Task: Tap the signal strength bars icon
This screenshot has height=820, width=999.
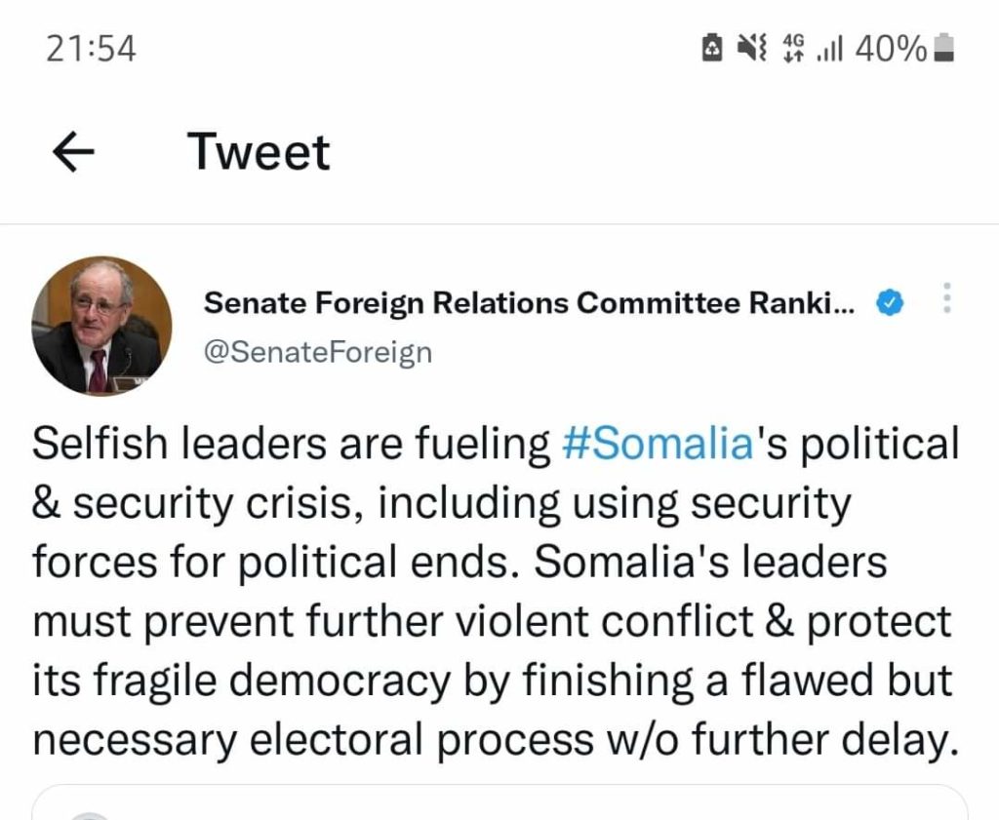Action: 829,48
